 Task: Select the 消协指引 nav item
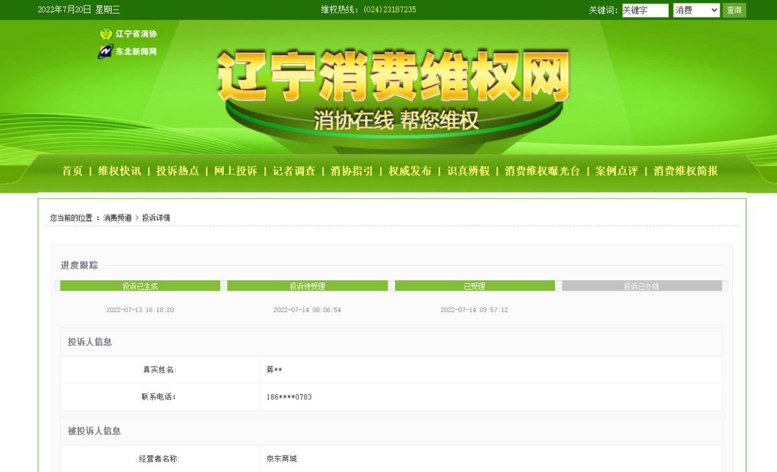[x=350, y=172]
